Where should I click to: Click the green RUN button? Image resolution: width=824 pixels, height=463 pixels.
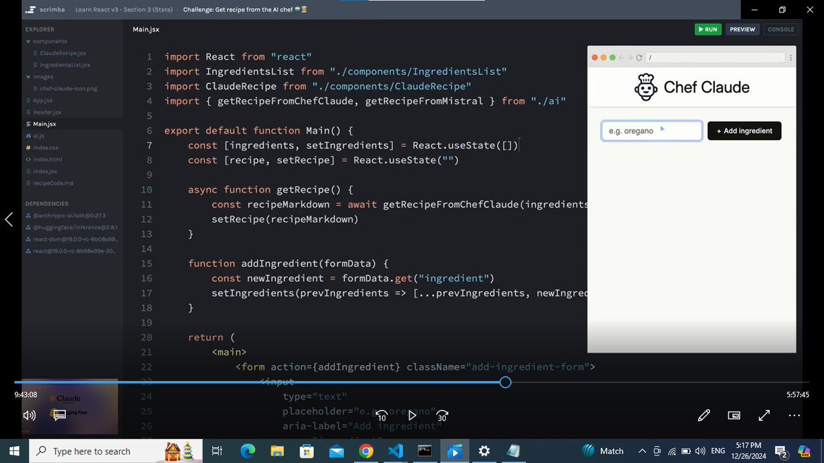tap(707, 29)
